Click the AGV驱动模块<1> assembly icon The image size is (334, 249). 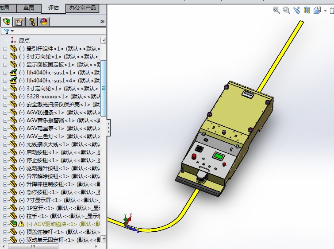13,224
